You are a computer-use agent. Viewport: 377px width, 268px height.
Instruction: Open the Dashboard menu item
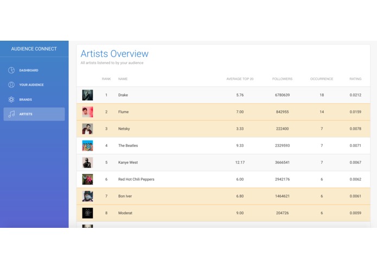coord(34,70)
